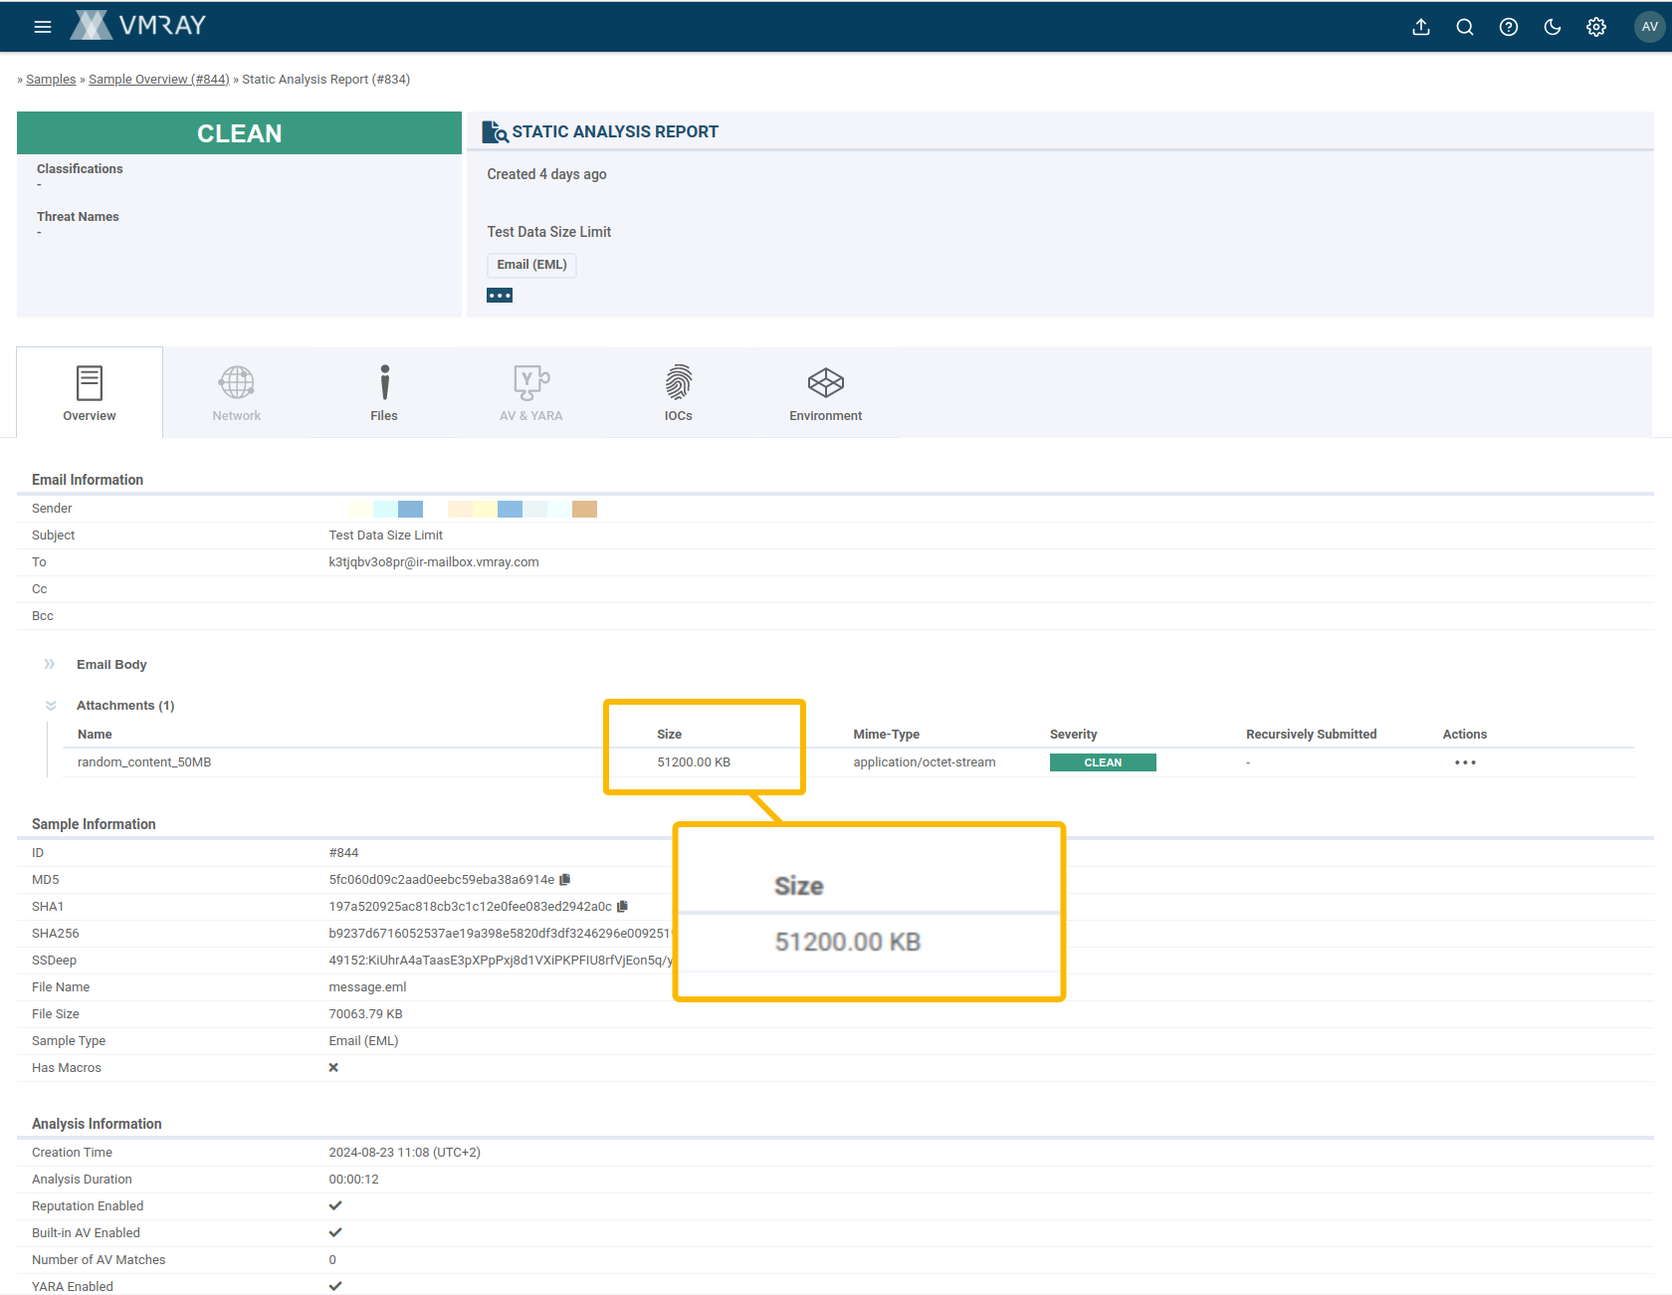This screenshot has height=1295, width=1672.
Task: Toggle dark mode with moon icon
Action: point(1553,27)
